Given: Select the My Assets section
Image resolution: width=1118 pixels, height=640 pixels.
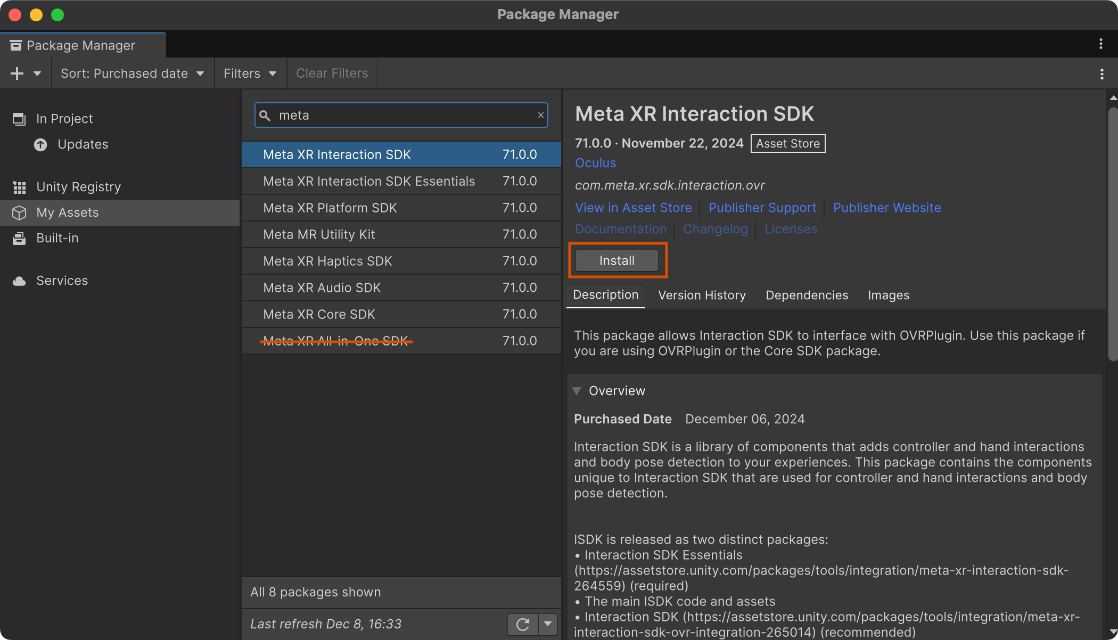Looking at the screenshot, I should pyautogui.click(x=67, y=212).
